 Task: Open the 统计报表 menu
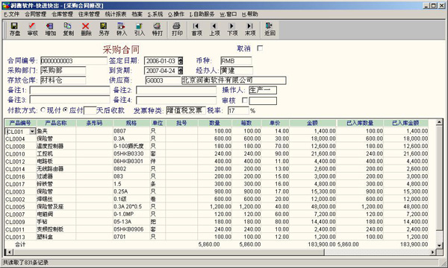(x=116, y=14)
